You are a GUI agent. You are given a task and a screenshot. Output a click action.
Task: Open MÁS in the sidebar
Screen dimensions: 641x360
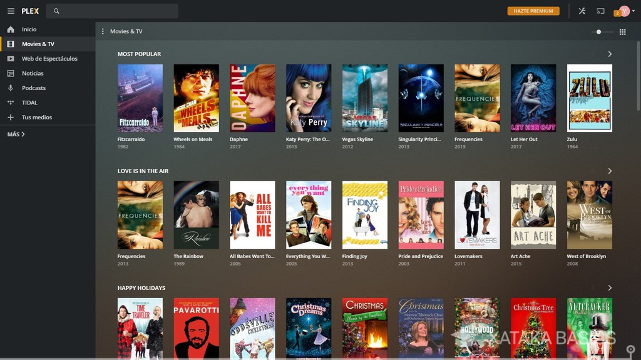pos(15,133)
